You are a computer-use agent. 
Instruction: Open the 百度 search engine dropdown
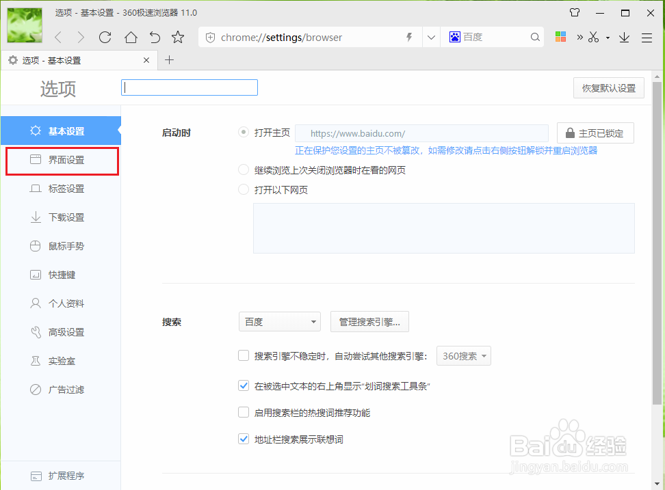coord(279,321)
